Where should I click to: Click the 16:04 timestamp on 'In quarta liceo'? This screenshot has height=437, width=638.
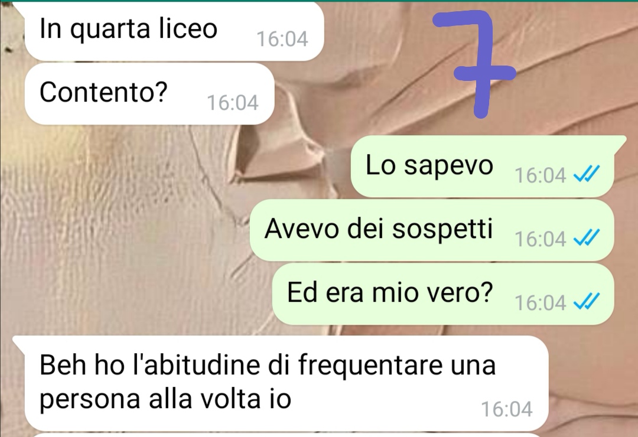click(x=282, y=39)
